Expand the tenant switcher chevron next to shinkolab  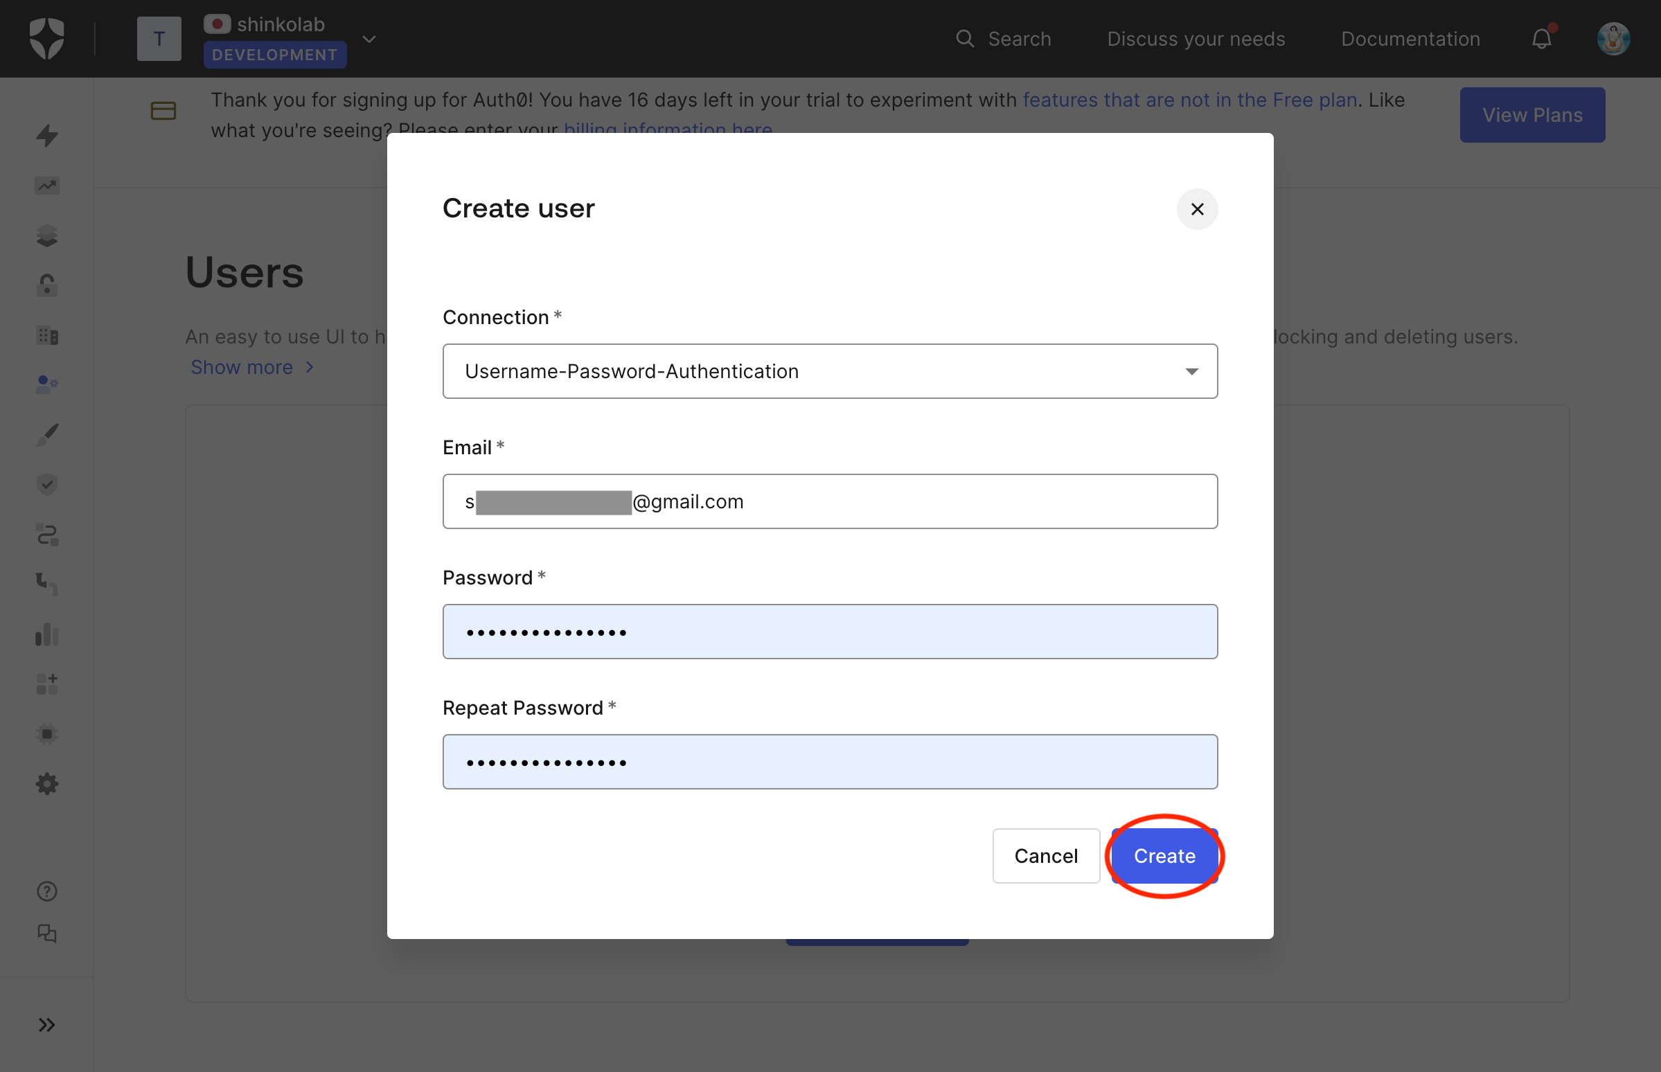click(369, 39)
